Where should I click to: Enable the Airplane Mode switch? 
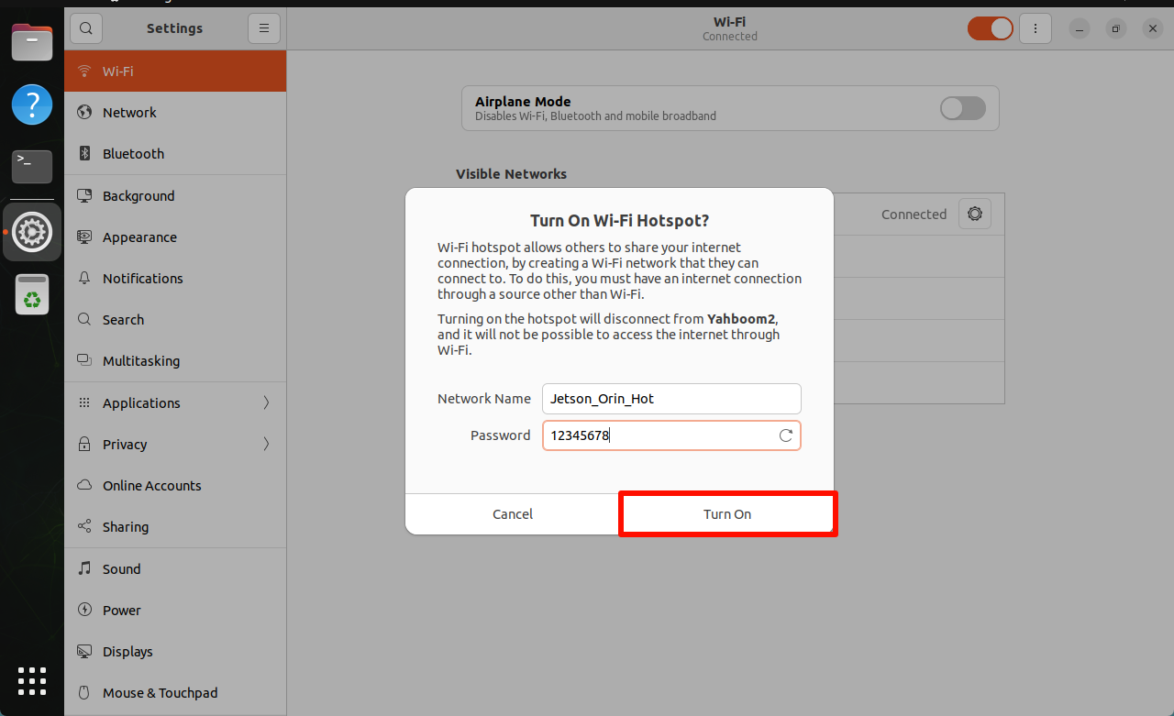coord(963,108)
